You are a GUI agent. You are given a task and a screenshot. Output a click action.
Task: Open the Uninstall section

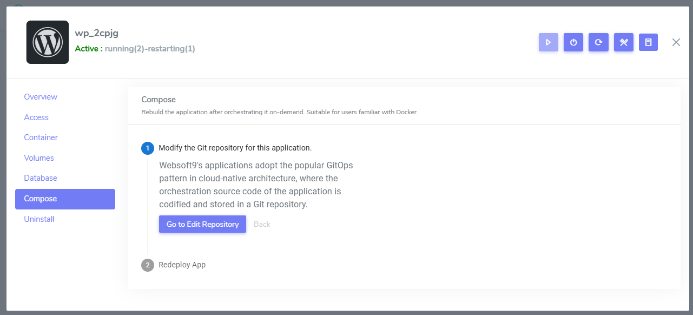39,219
